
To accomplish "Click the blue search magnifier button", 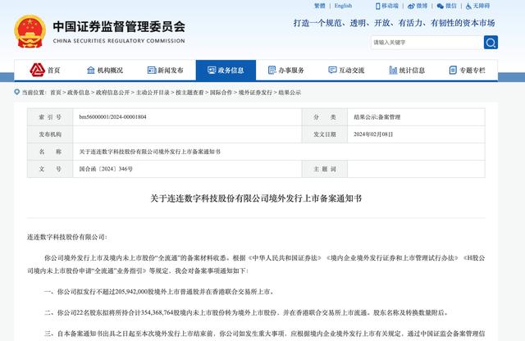I will click(x=491, y=43).
